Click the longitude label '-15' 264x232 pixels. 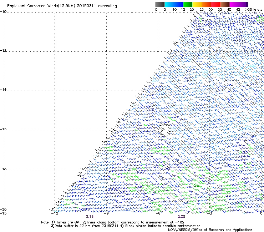[x=3, y=213]
